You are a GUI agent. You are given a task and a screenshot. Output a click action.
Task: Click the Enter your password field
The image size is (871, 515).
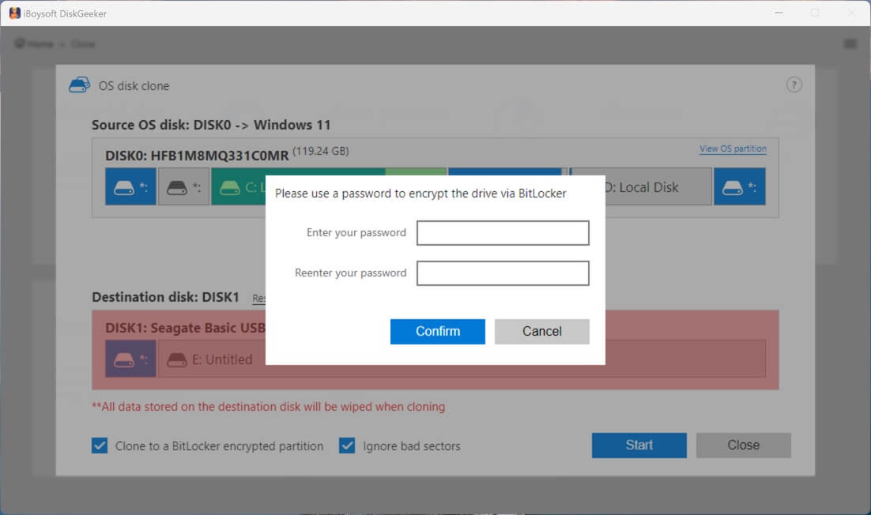click(503, 233)
